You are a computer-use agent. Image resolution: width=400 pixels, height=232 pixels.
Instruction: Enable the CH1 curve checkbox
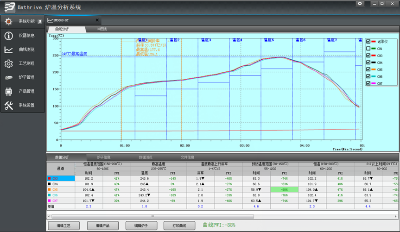point(368,49)
